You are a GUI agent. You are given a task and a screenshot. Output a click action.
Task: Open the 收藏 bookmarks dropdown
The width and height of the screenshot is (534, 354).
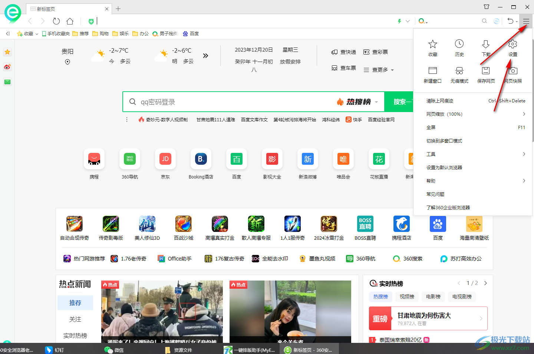pyautogui.click(x=28, y=34)
